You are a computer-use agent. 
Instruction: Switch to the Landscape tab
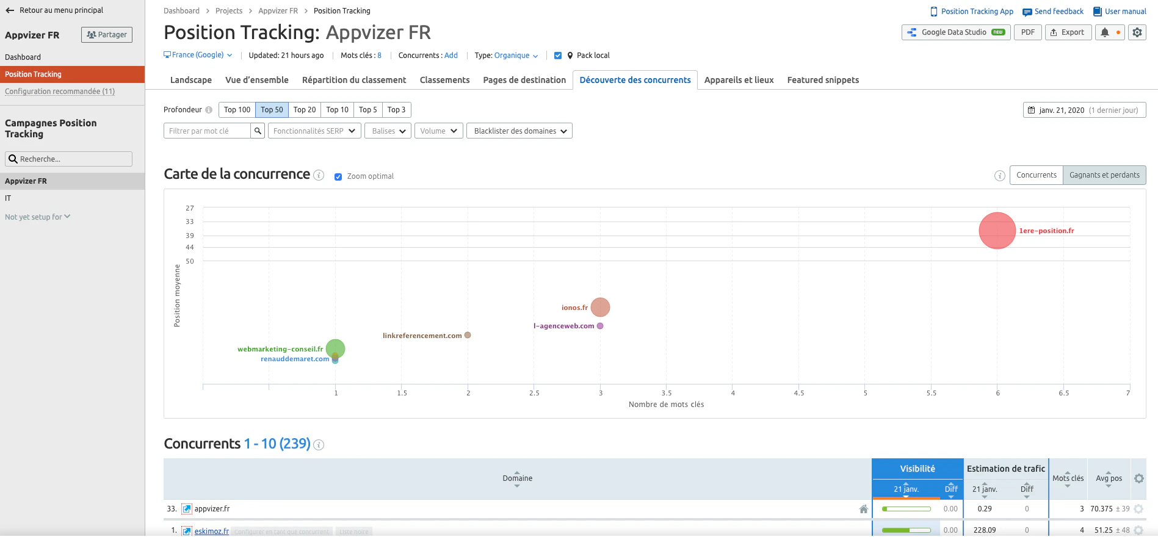coord(191,80)
